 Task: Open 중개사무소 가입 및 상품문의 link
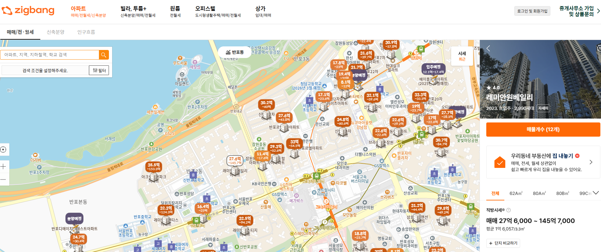click(x=579, y=11)
